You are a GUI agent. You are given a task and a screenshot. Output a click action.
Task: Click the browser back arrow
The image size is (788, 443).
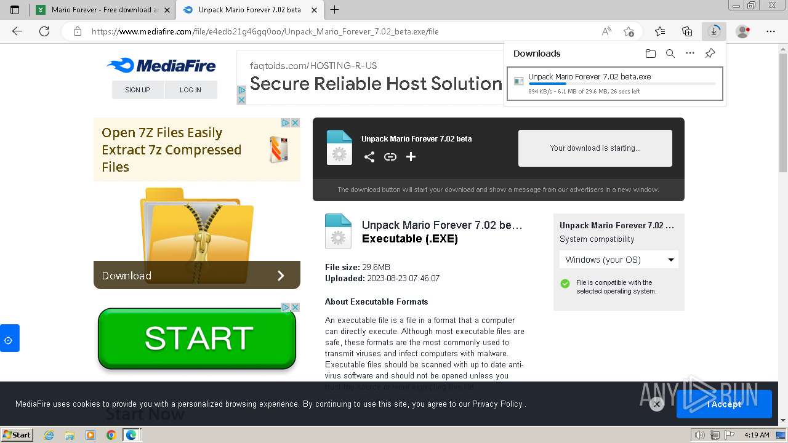pyautogui.click(x=17, y=31)
